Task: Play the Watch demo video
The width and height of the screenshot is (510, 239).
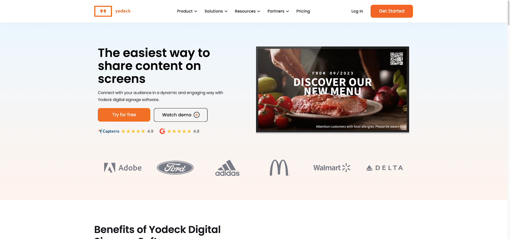Action: [x=181, y=115]
